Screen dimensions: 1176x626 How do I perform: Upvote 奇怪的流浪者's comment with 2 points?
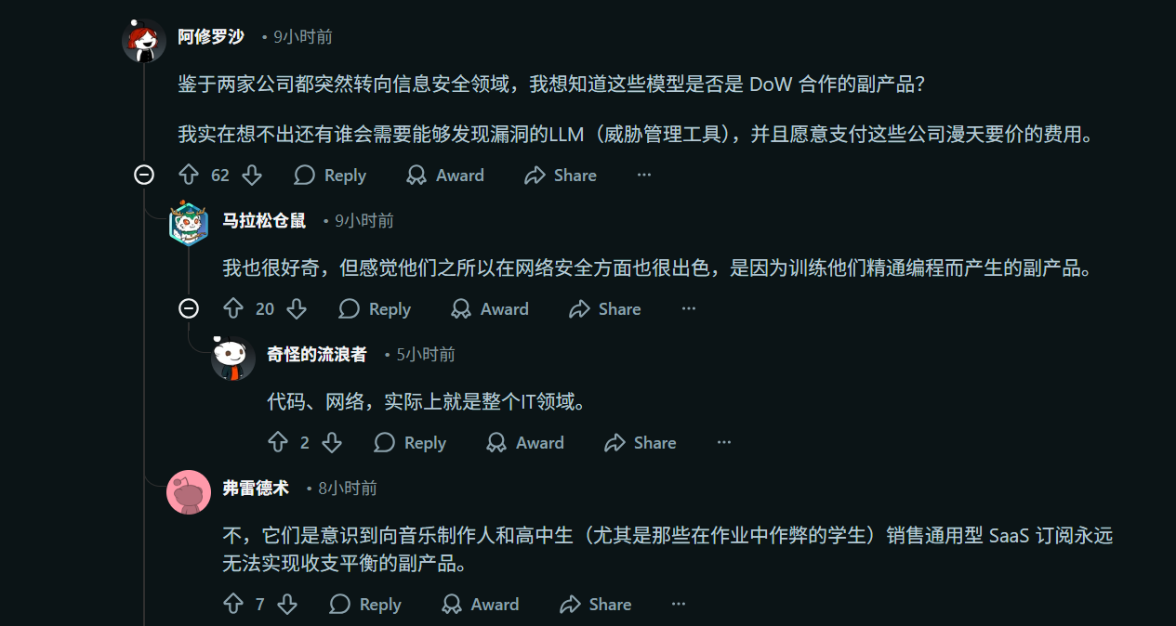point(278,443)
